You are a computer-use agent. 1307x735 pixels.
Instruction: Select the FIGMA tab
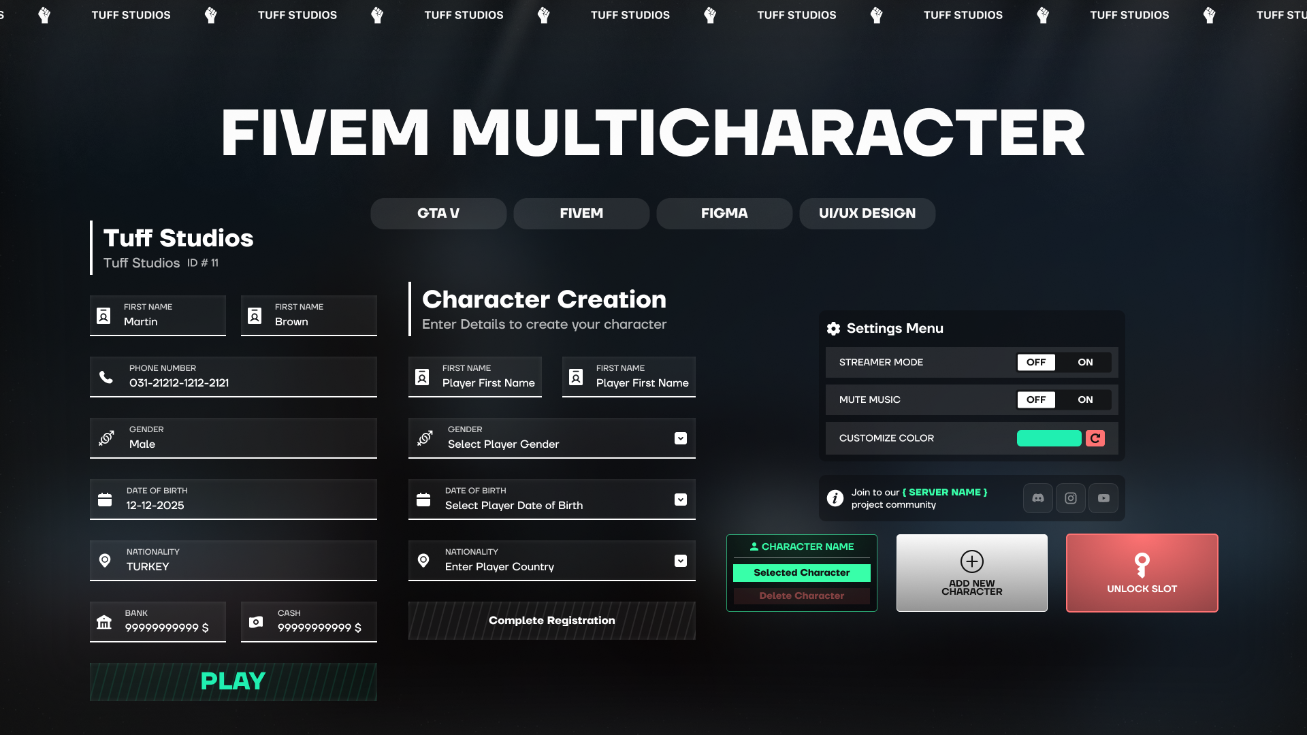point(724,214)
